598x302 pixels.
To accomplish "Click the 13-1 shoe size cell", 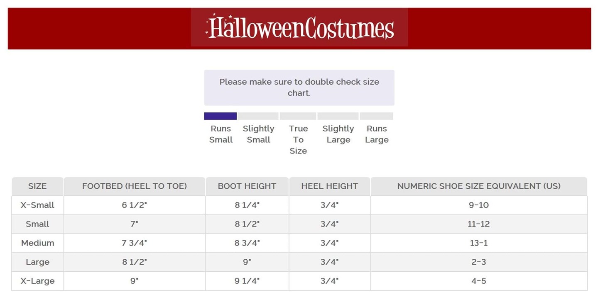I will tap(479, 243).
